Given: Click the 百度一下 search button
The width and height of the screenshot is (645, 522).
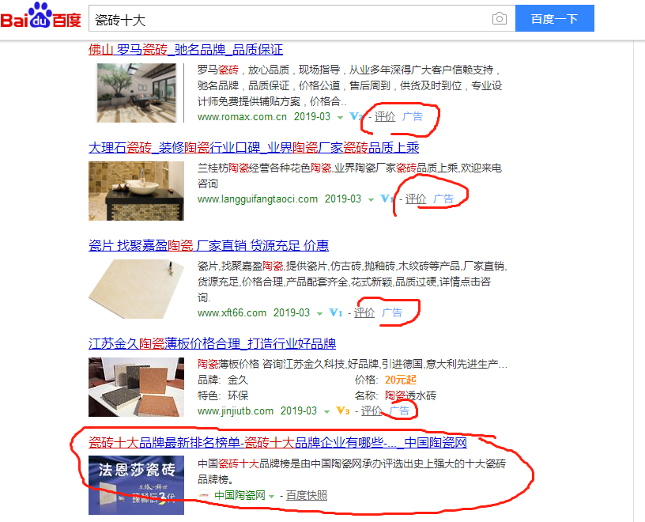Looking at the screenshot, I should (x=555, y=18).
